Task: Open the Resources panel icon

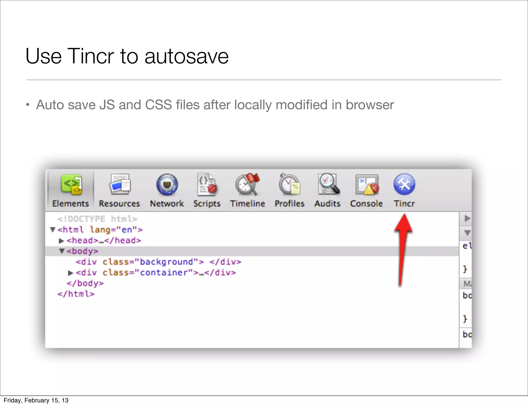Action: pos(120,184)
